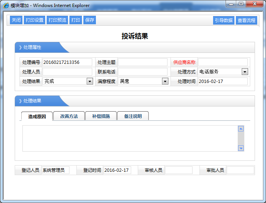Expand the 满意程度 dropdown
The height and width of the screenshot is (203, 266).
(x=165, y=81)
